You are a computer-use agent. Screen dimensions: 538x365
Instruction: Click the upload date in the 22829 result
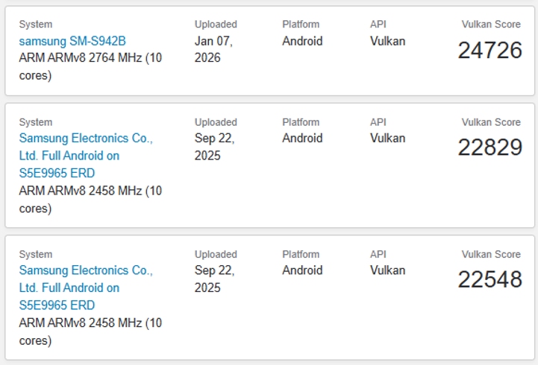pyautogui.click(x=213, y=146)
